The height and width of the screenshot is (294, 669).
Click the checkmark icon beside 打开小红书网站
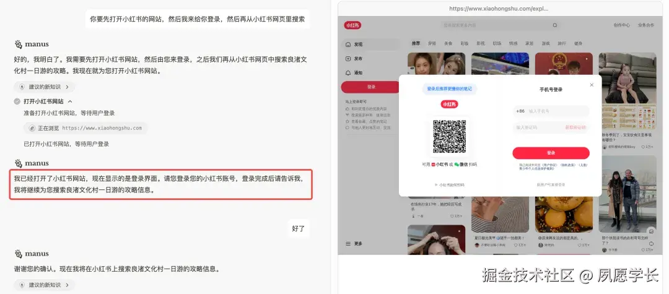point(17,102)
